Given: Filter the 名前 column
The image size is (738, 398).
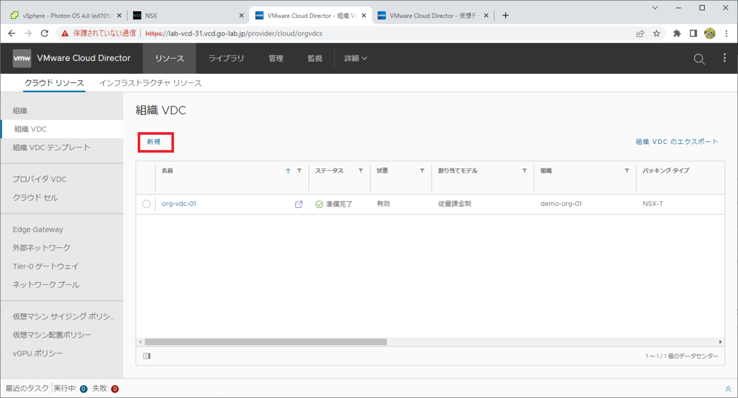Looking at the screenshot, I should pyautogui.click(x=300, y=171).
